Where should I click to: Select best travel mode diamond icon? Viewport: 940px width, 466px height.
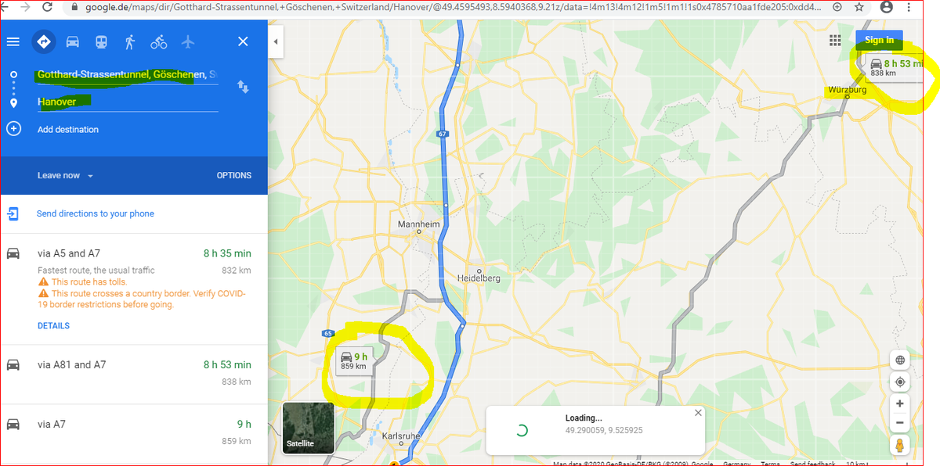pyautogui.click(x=44, y=41)
